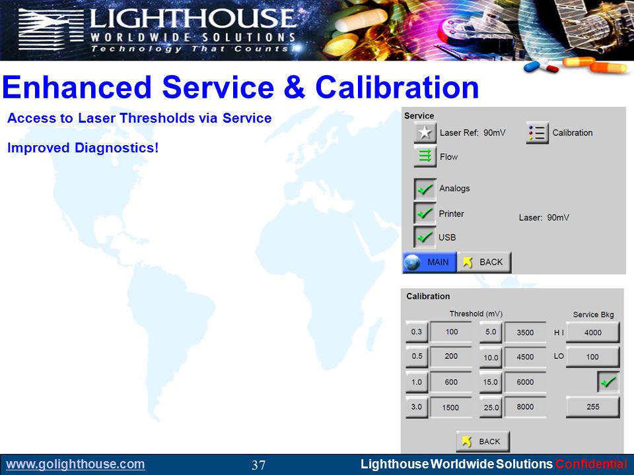
Task: Toggle the Analogs checkmark
Action: click(425, 189)
